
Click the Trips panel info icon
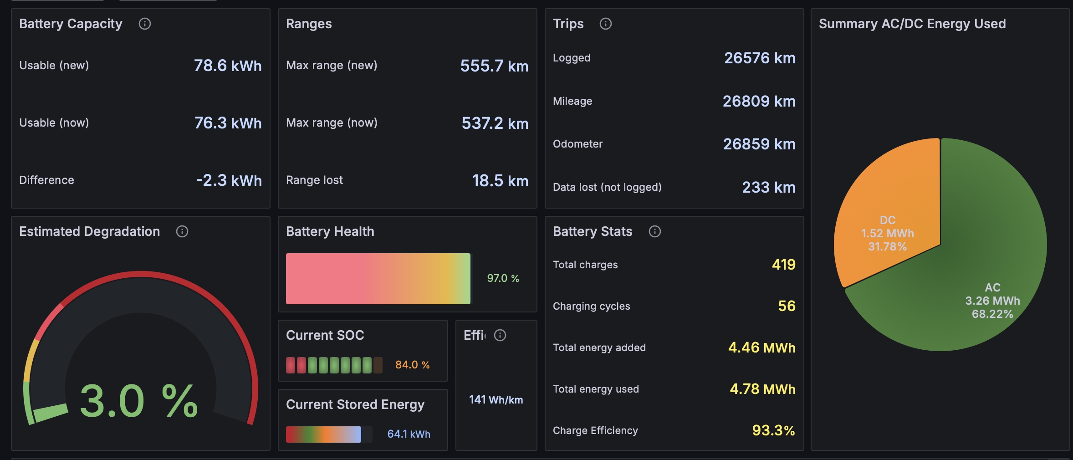(x=606, y=24)
